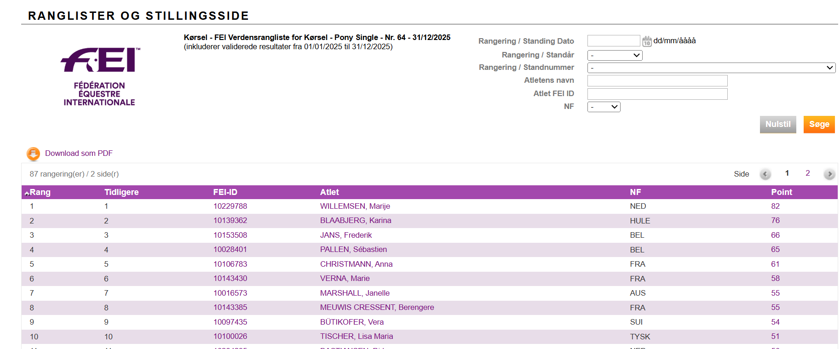Go to next page arrow
This screenshot has width=840, height=349.
coord(829,174)
